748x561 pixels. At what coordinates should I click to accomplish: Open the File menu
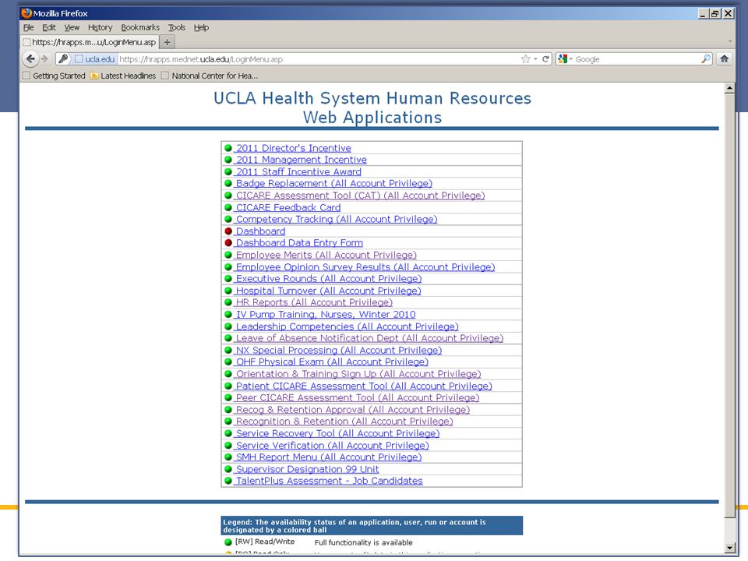tap(29, 28)
